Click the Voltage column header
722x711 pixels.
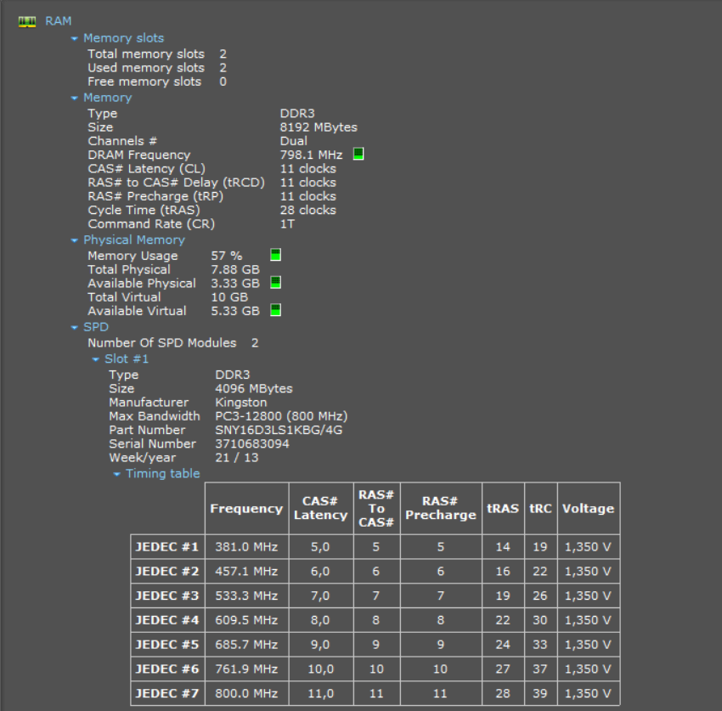pyautogui.click(x=589, y=508)
